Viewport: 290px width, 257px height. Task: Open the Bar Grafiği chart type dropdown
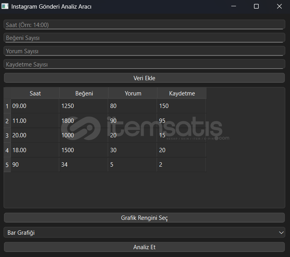(144, 232)
